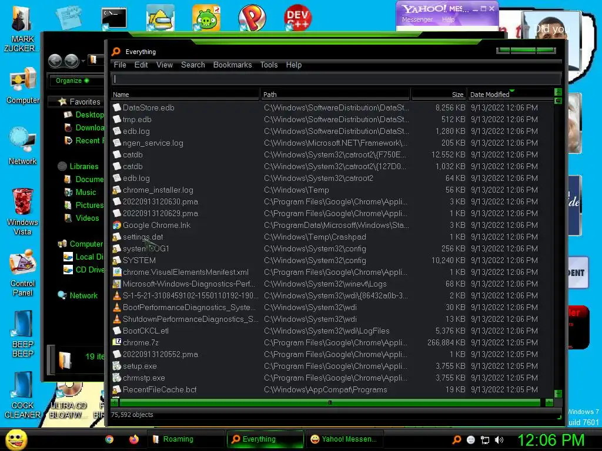Switch to Roaming taskbar window
The width and height of the screenshot is (602, 451).
pos(185,439)
